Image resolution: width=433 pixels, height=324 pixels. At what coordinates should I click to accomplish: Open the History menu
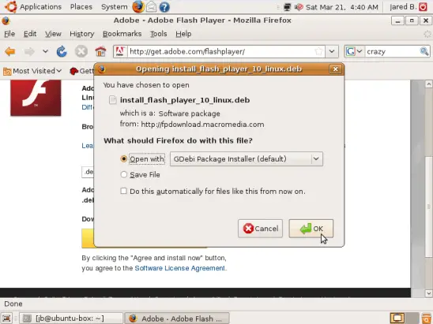click(x=81, y=34)
